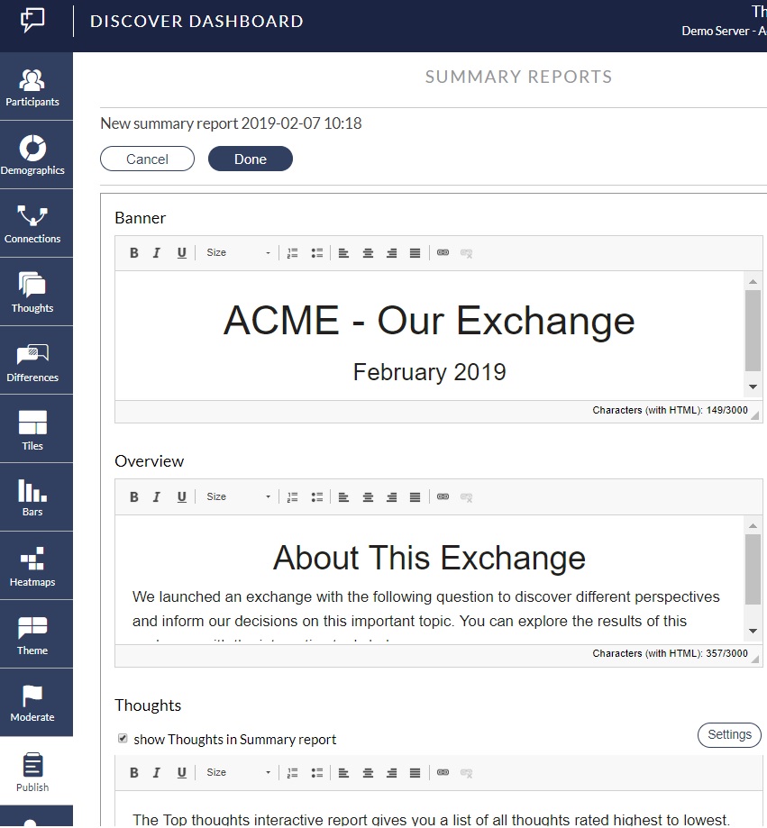This screenshot has height=828, width=767.
Task: Open the Theme section in sidebar
Action: pyautogui.click(x=36, y=634)
